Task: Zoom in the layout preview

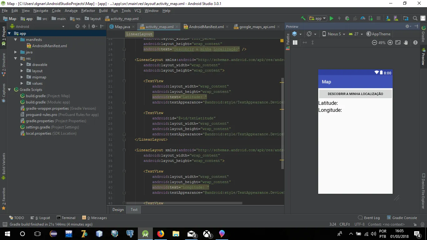Action: (390, 42)
